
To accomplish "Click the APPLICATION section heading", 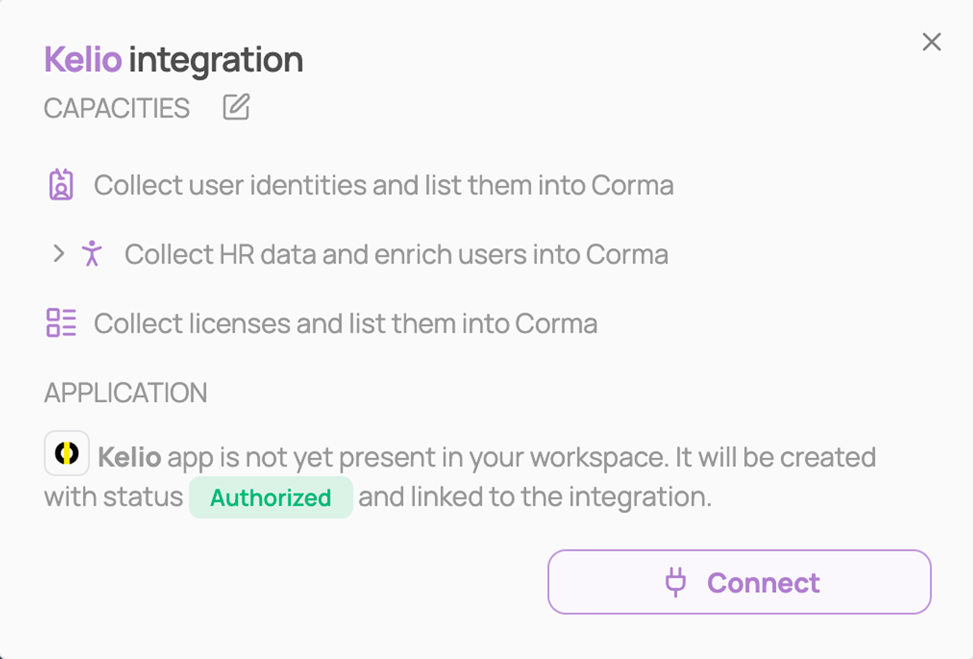I will pyautogui.click(x=126, y=392).
